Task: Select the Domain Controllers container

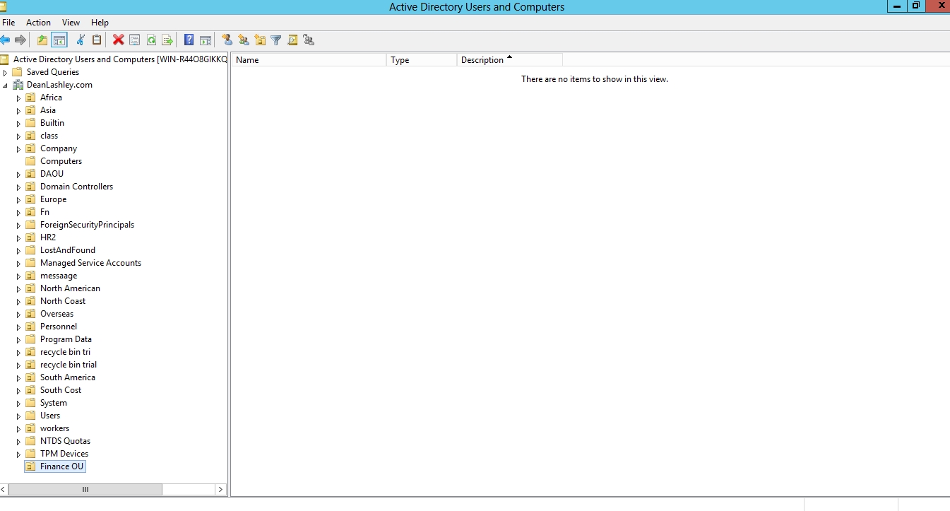Action: pyautogui.click(x=76, y=187)
